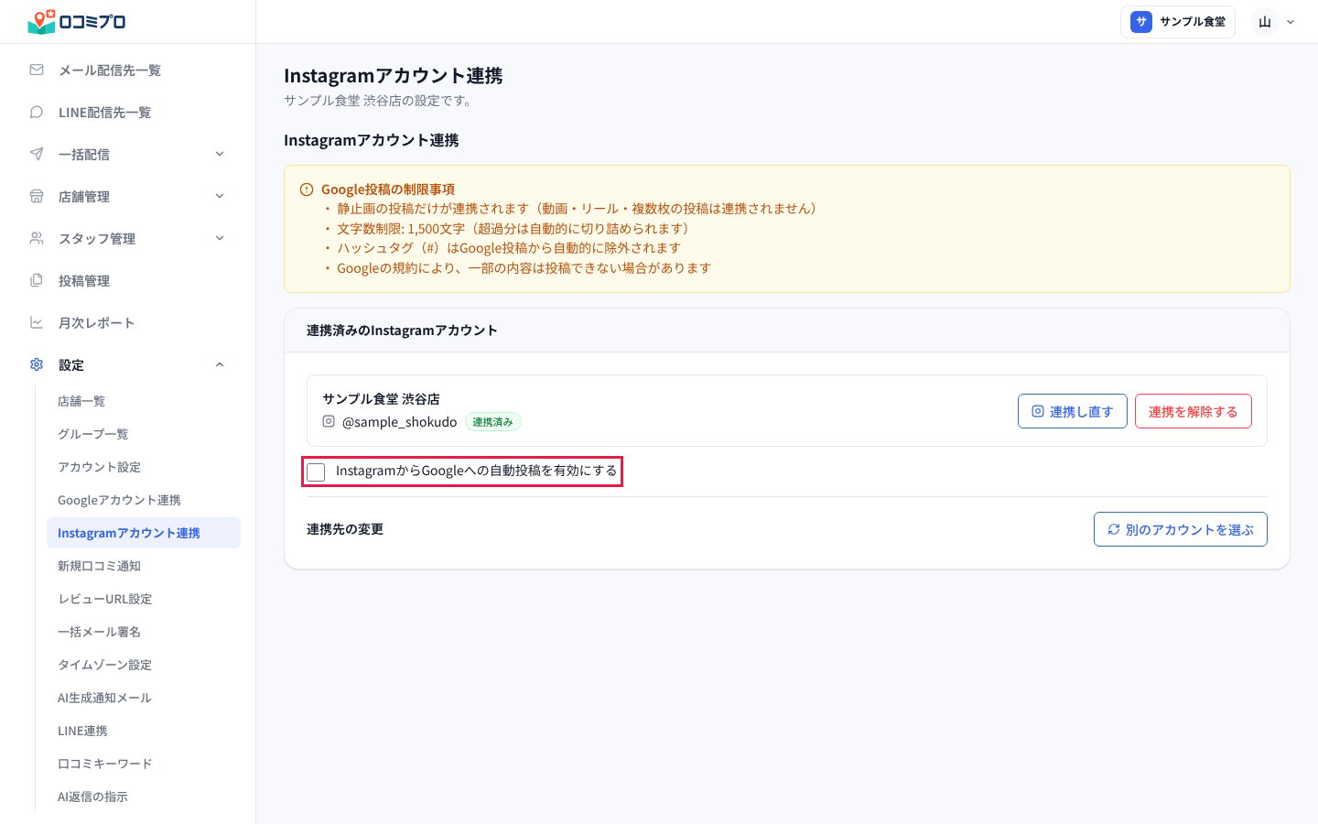The width and height of the screenshot is (1318, 824).
Task: Click the 連携先の変更 label
Action: pos(345,529)
